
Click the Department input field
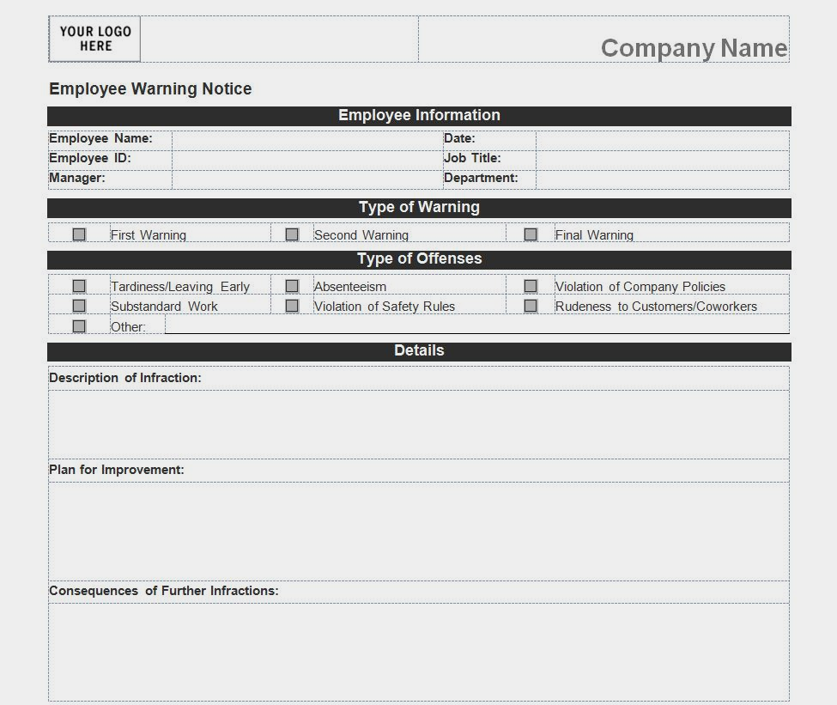coord(662,179)
